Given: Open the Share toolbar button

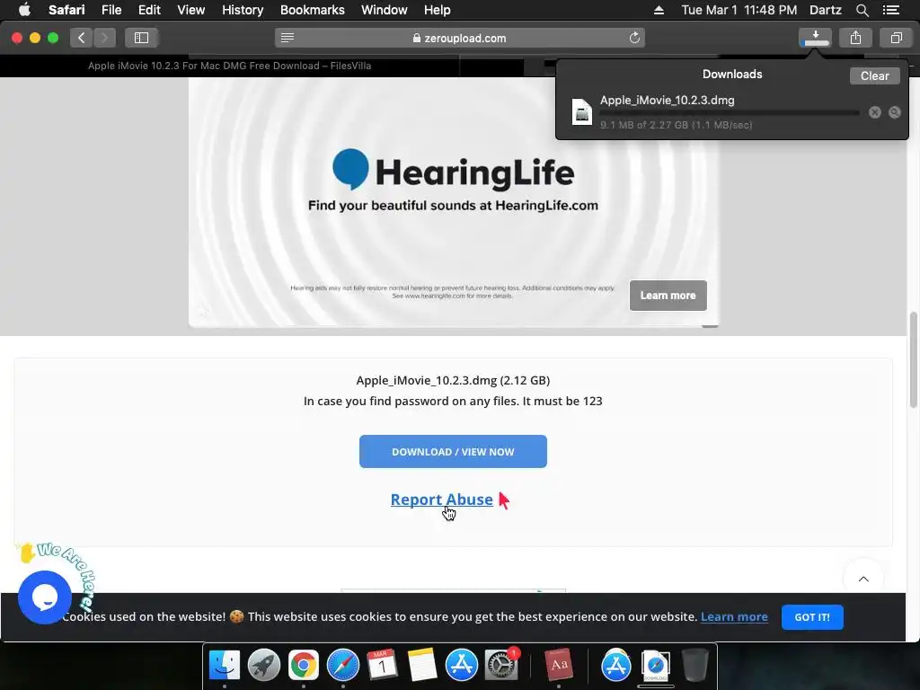Looking at the screenshot, I should [x=855, y=38].
